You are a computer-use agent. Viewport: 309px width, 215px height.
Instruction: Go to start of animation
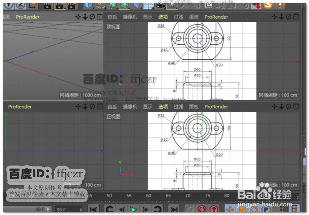click(93, 209)
